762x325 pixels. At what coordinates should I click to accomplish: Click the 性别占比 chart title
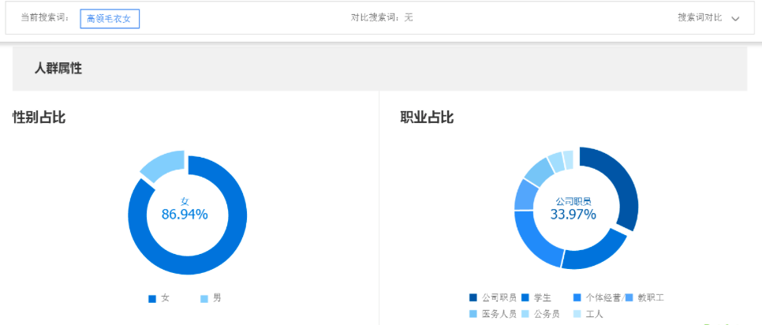click(39, 118)
